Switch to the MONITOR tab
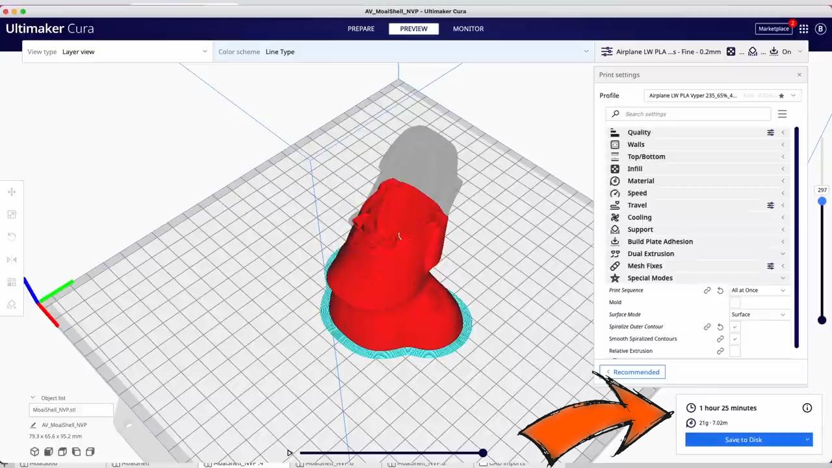The width and height of the screenshot is (832, 468). coord(468,28)
